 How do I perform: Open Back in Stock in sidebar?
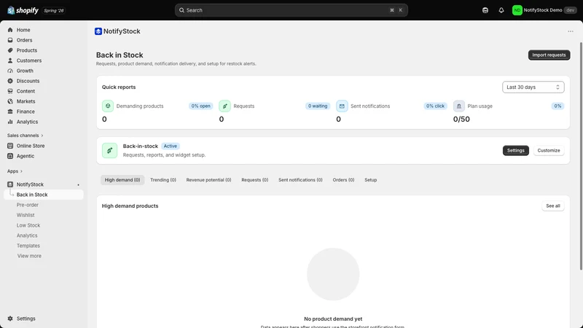(x=44, y=195)
